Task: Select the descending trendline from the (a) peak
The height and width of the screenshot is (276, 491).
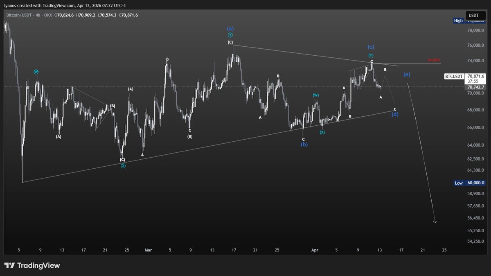Action: [315, 54]
